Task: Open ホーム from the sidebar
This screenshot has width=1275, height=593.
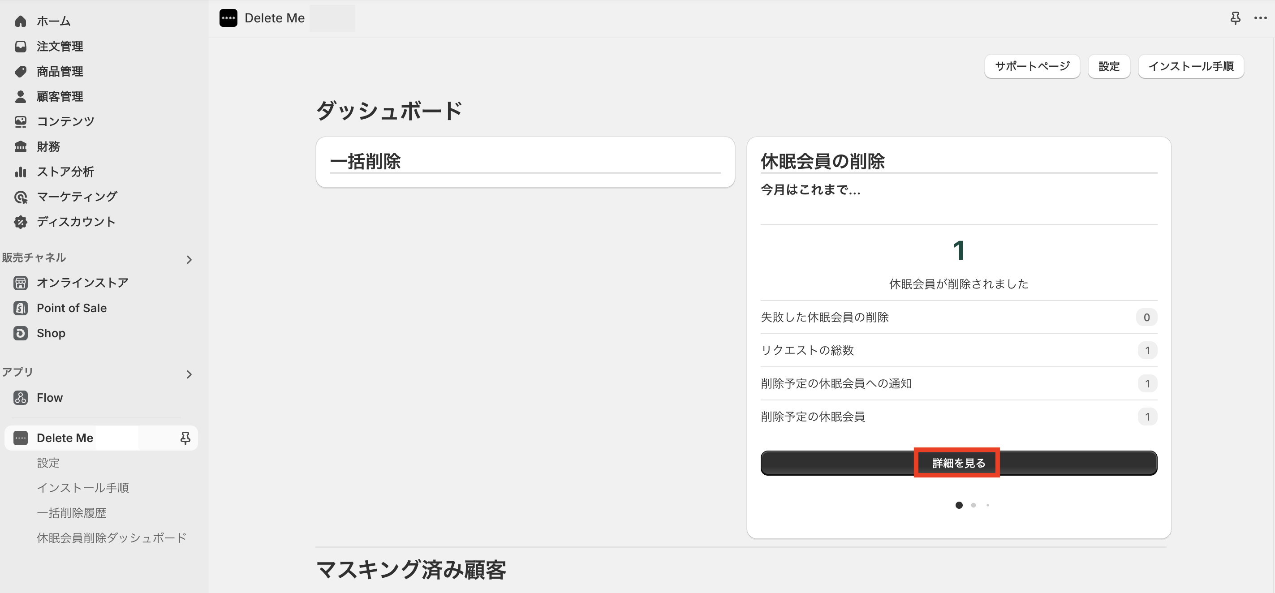Action: [53, 21]
